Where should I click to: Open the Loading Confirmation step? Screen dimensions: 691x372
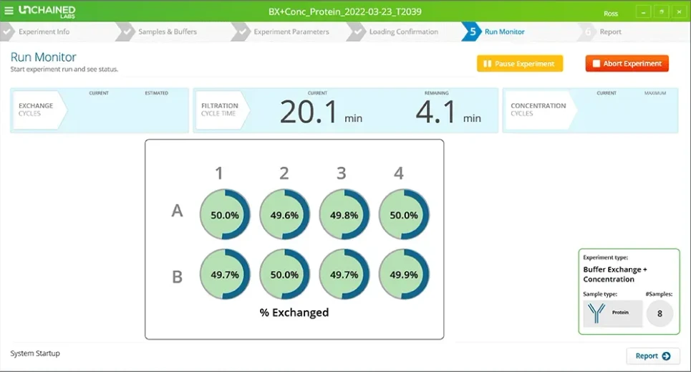click(403, 32)
